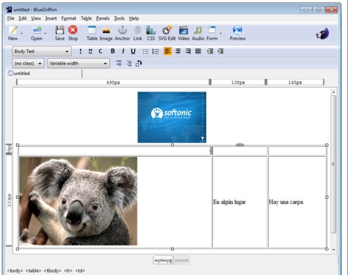The image size is (348, 275).
Task: Select the <table> breadcrumb in the structure bar
Action: (x=33, y=271)
